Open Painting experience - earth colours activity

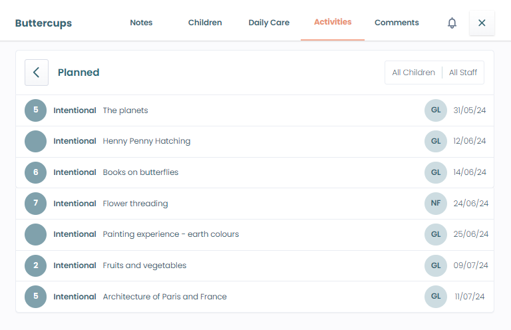[x=170, y=235]
